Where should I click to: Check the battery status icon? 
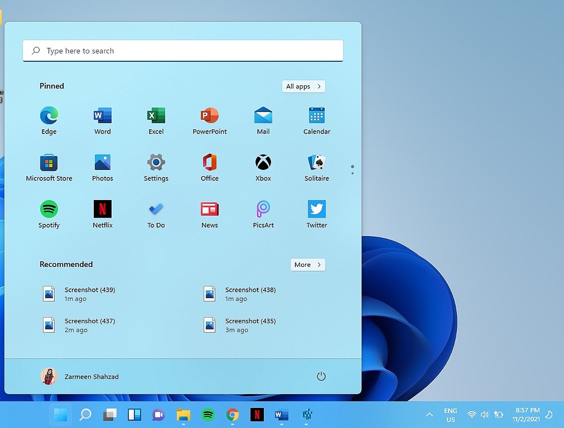coord(498,414)
